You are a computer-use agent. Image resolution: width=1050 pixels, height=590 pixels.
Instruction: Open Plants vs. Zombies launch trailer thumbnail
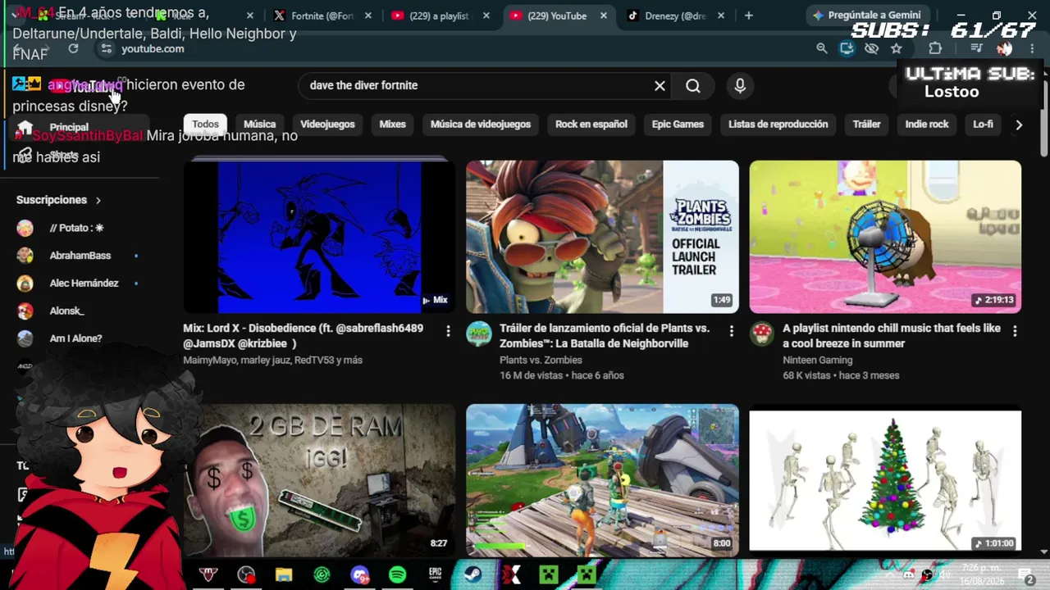point(602,237)
